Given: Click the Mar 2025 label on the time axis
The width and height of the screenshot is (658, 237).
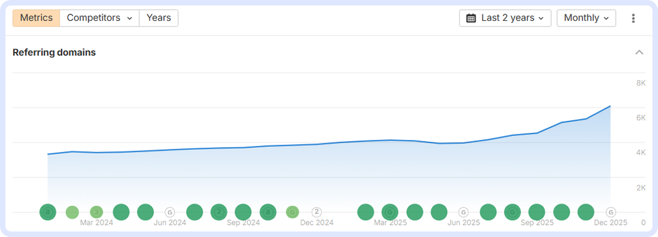Looking at the screenshot, I should [x=390, y=223].
